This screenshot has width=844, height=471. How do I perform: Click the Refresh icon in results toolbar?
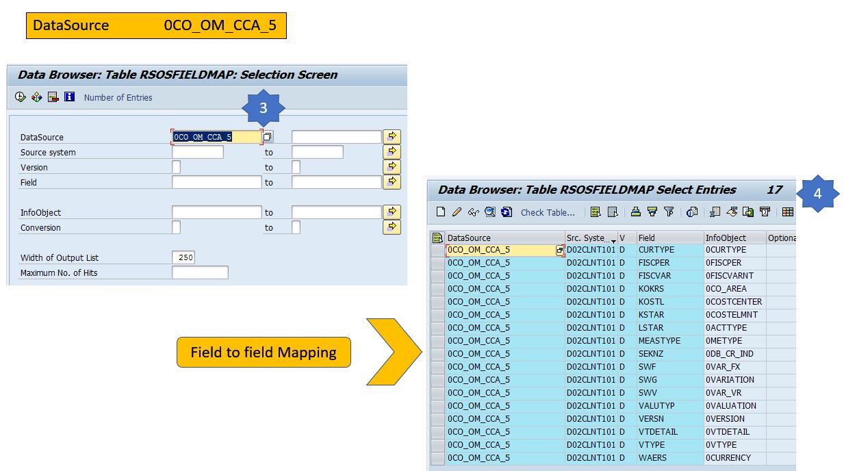tap(507, 212)
